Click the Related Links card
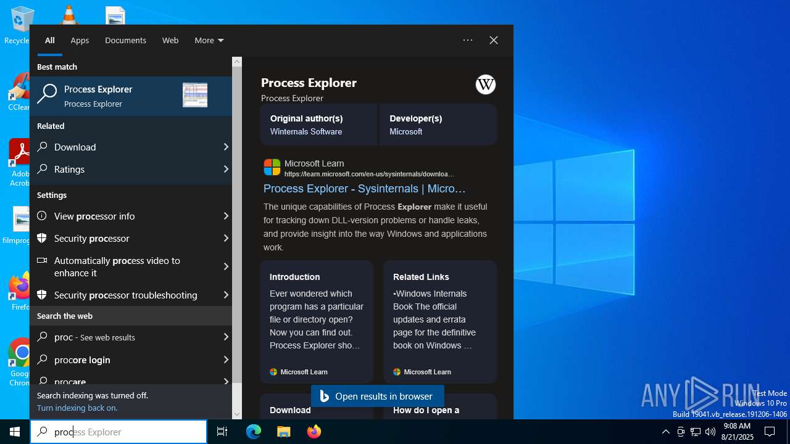 coord(440,321)
